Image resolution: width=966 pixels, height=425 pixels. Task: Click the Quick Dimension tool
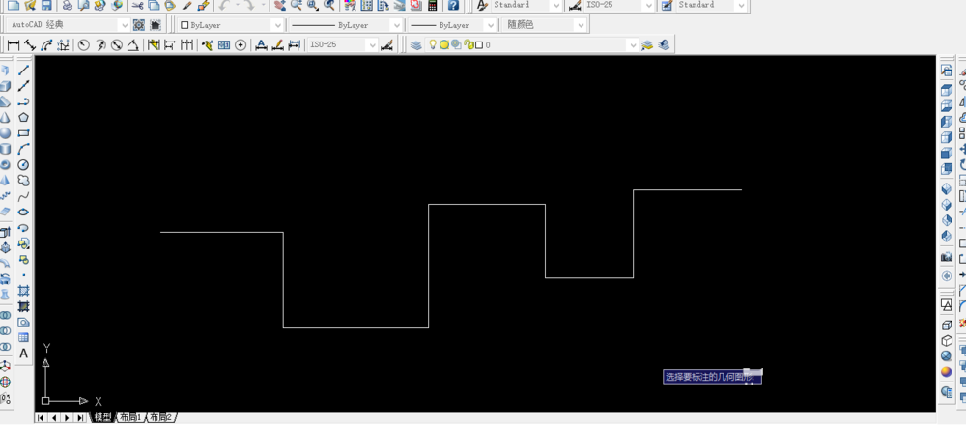[x=154, y=45]
